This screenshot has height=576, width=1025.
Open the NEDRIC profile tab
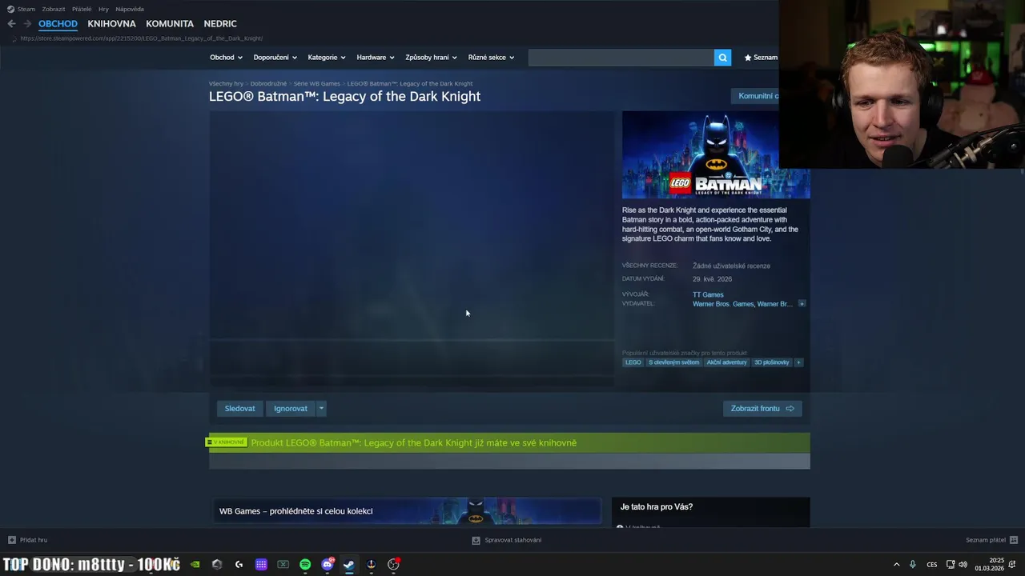[x=220, y=24]
